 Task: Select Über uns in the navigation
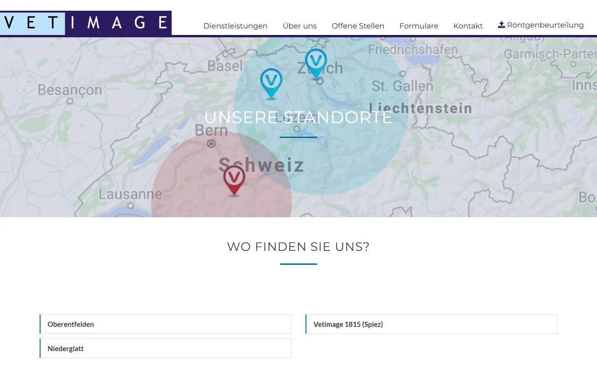coord(299,26)
